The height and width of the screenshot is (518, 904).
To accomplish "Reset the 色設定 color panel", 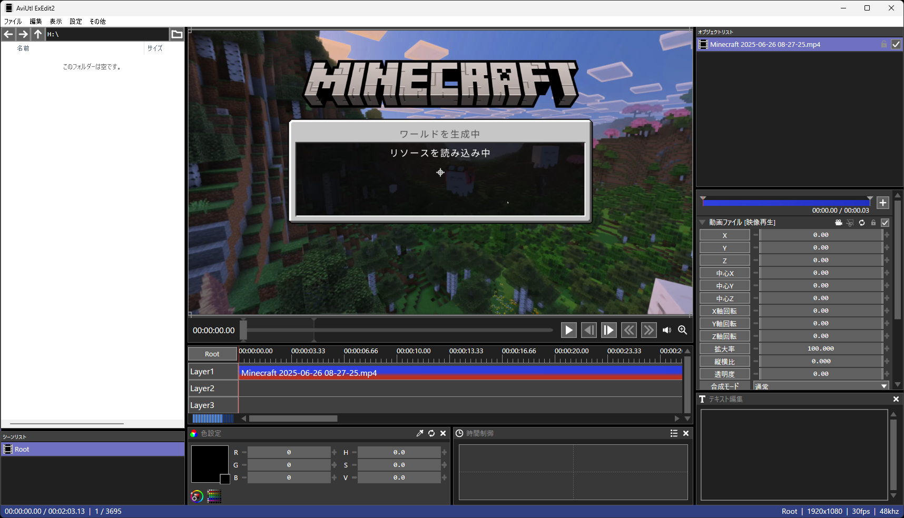I will click(431, 433).
